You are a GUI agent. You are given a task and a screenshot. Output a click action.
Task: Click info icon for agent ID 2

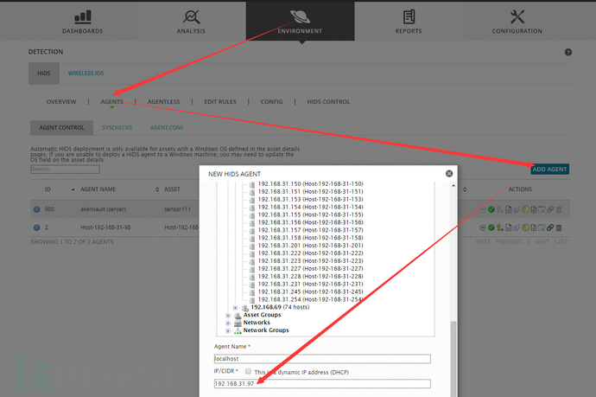tap(37, 227)
